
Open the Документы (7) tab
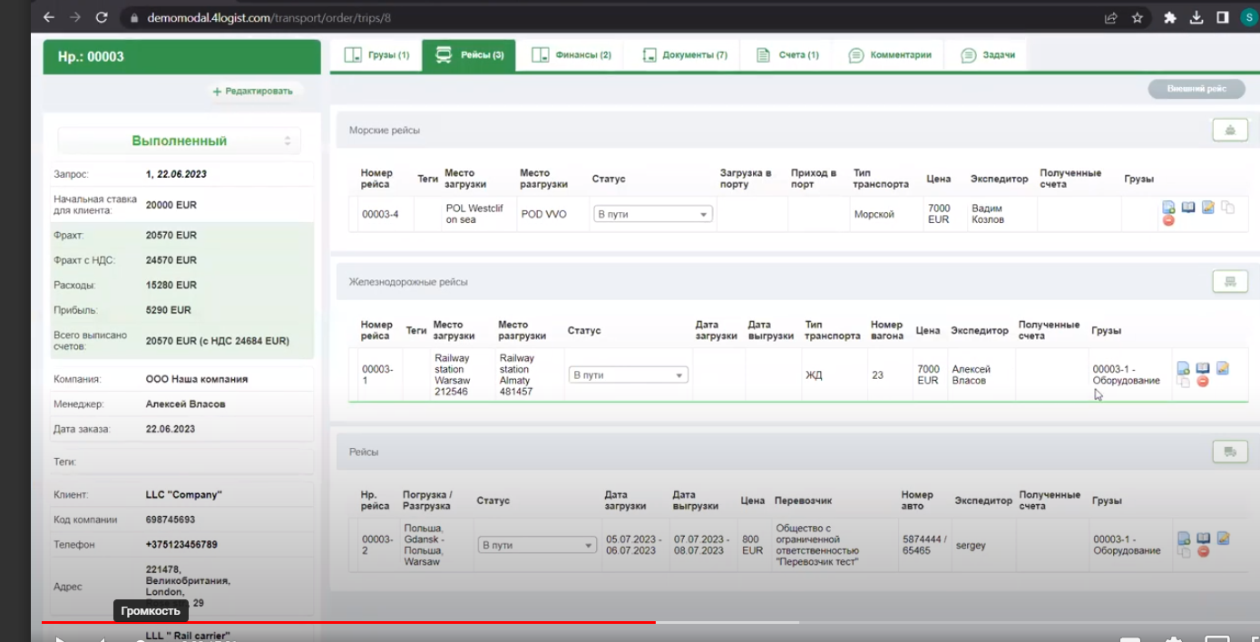(x=685, y=54)
